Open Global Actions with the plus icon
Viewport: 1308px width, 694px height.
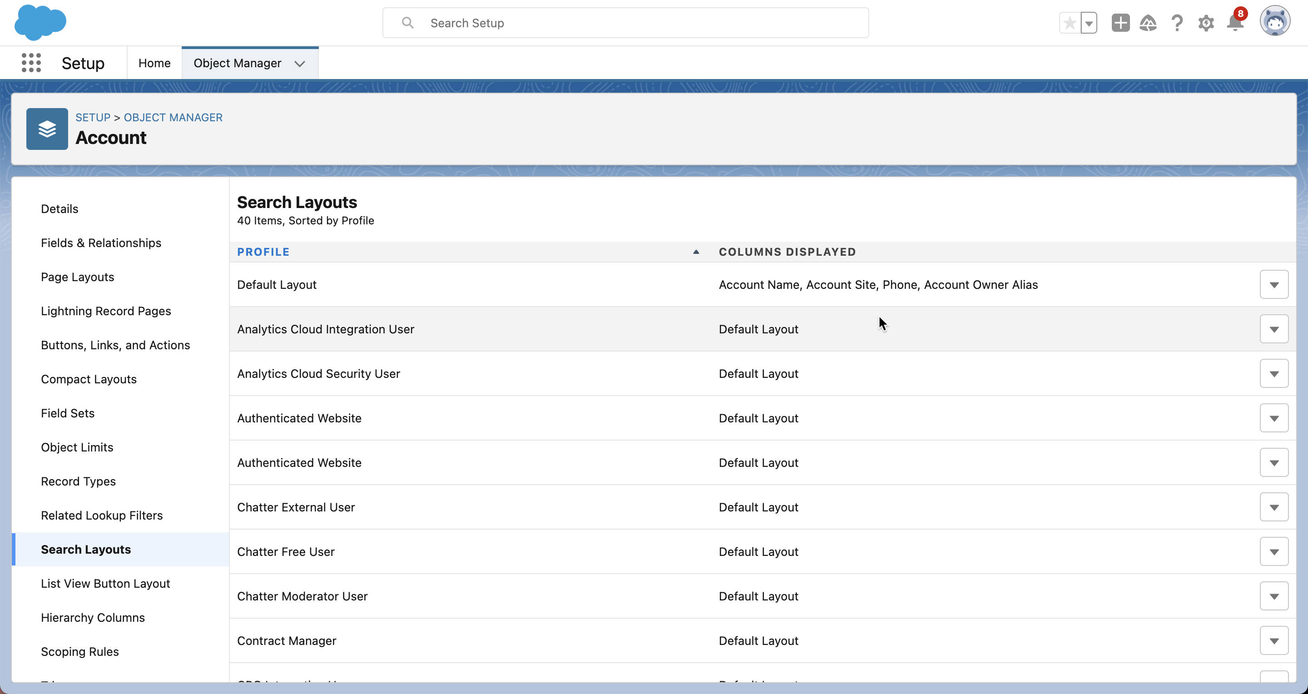click(1120, 22)
